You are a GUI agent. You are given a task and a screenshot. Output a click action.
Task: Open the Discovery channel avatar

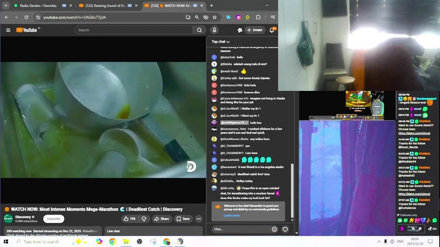[x=8, y=219]
